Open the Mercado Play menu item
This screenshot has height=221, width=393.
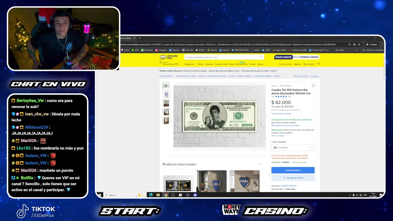(242, 64)
